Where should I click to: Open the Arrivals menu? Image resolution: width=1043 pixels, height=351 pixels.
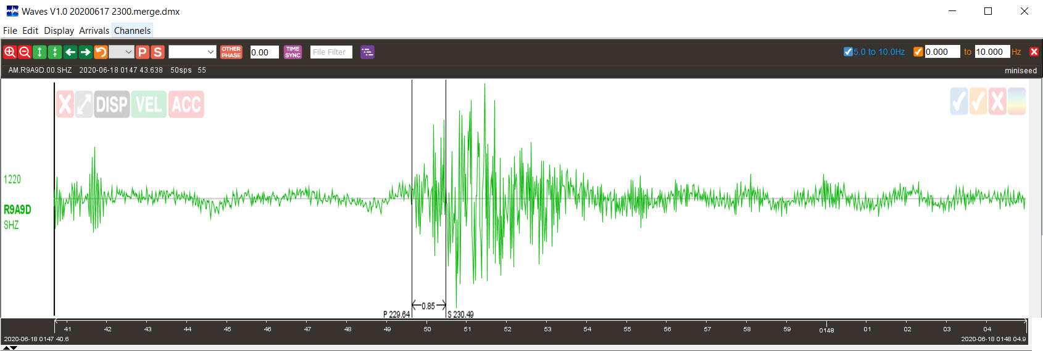(x=94, y=31)
